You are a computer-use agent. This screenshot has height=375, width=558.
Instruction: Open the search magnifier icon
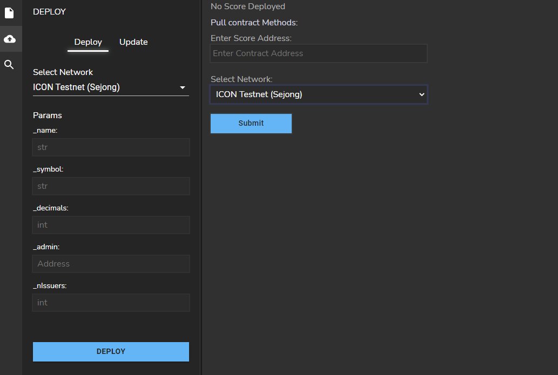[x=9, y=64]
